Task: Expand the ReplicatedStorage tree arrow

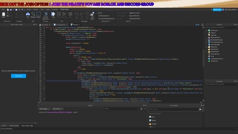Action: (x=206, y=40)
